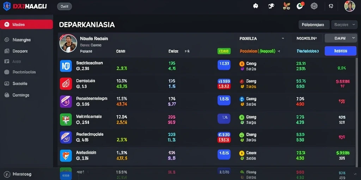This screenshot has width=361, height=180.
Task: Open the green notification icon with red badge
Action: [x=300, y=6]
